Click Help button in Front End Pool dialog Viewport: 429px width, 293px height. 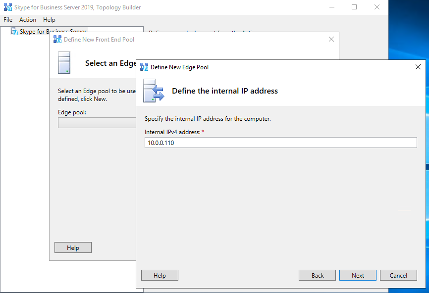(x=73, y=248)
